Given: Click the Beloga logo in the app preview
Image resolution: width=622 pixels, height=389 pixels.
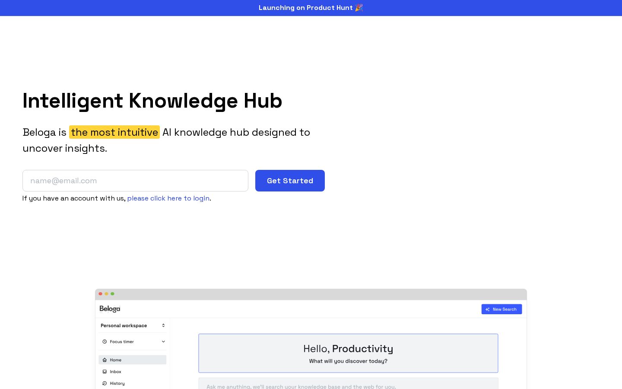Looking at the screenshot, I should 110,309.
